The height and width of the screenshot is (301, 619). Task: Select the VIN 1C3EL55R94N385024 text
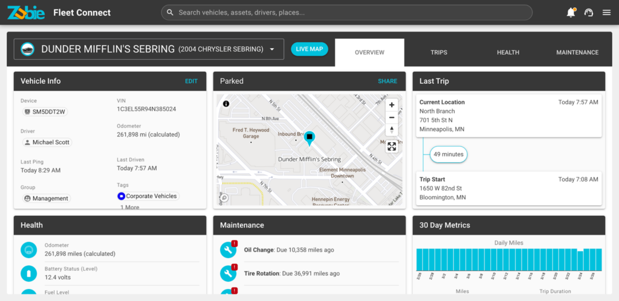tap(146, 109)
